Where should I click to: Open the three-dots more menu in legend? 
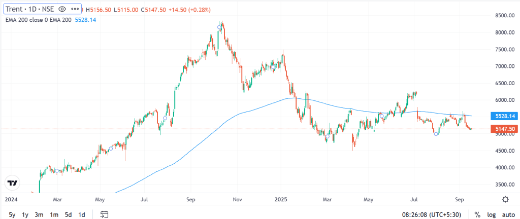point(75,9)
